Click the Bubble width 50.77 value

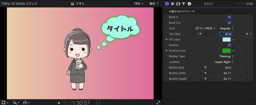[227, 73]
